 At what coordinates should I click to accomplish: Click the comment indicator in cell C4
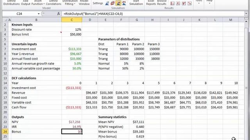click(61, 33)
